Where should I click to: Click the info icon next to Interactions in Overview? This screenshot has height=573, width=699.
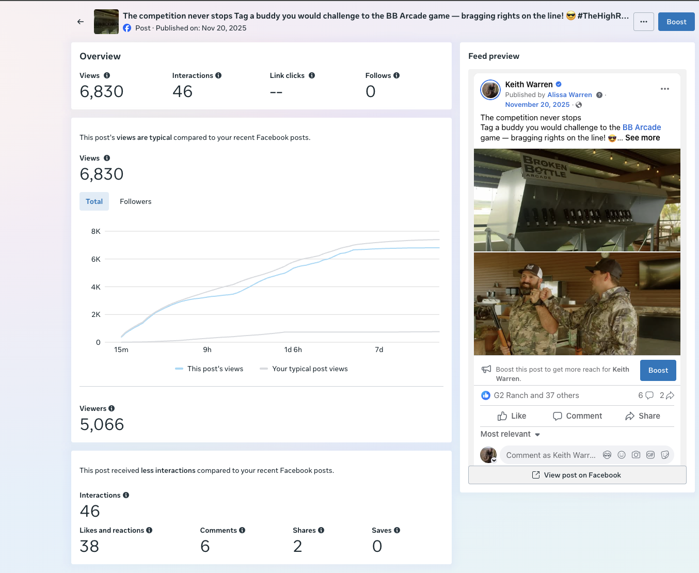tap(218, 75)
